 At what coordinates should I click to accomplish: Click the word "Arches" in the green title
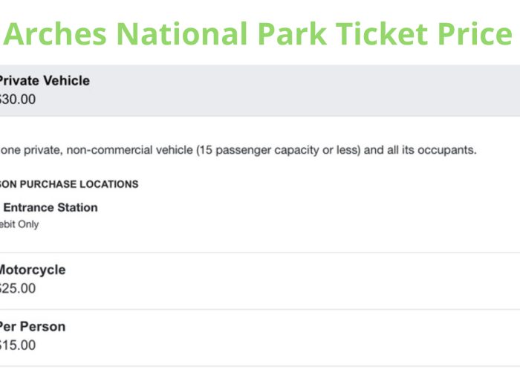pyautogui.click(x=55, y=34)
